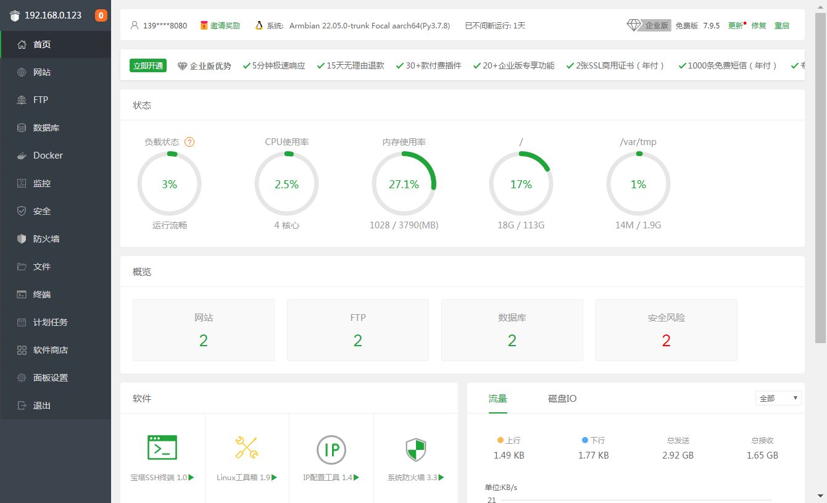Click the page's vertical scrollbar
Image resolution: width=827 pixels, height=503 pixels.
(x=820, y=185)
